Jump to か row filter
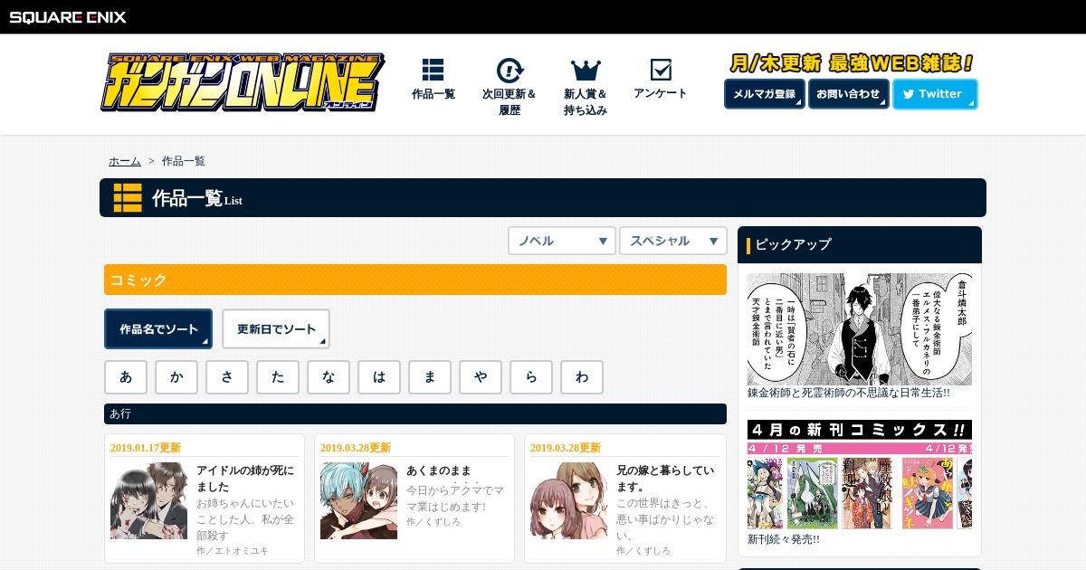 pos(176,377)
